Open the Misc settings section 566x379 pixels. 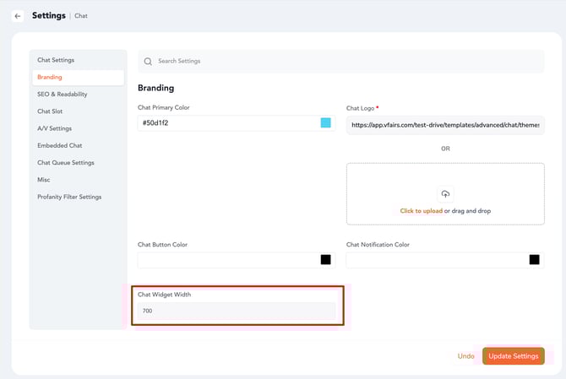point(44,180)
